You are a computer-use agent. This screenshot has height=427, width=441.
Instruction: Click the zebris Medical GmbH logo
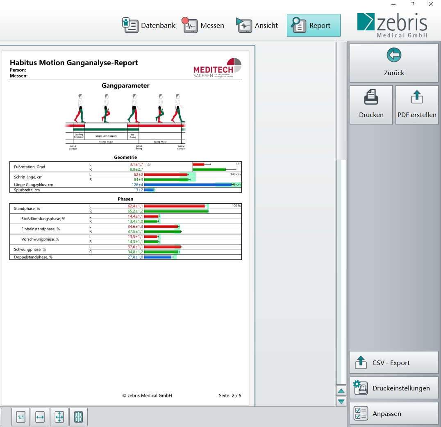point(392,25)
